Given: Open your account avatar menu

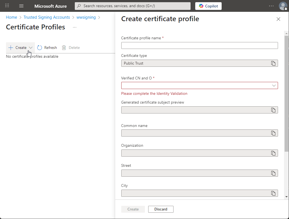Looking at the screenshot, I should (283, 6).
